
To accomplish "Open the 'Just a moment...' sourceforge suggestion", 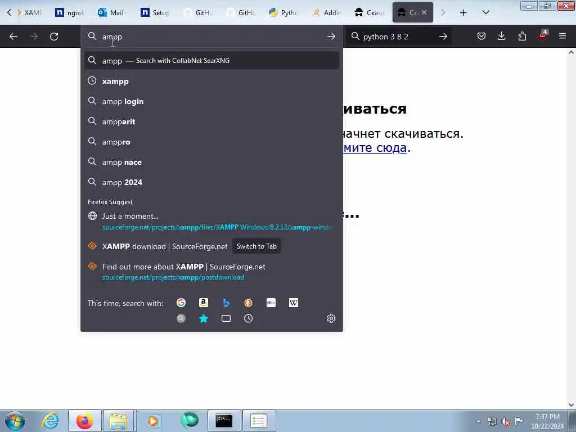I will point(211,222).
